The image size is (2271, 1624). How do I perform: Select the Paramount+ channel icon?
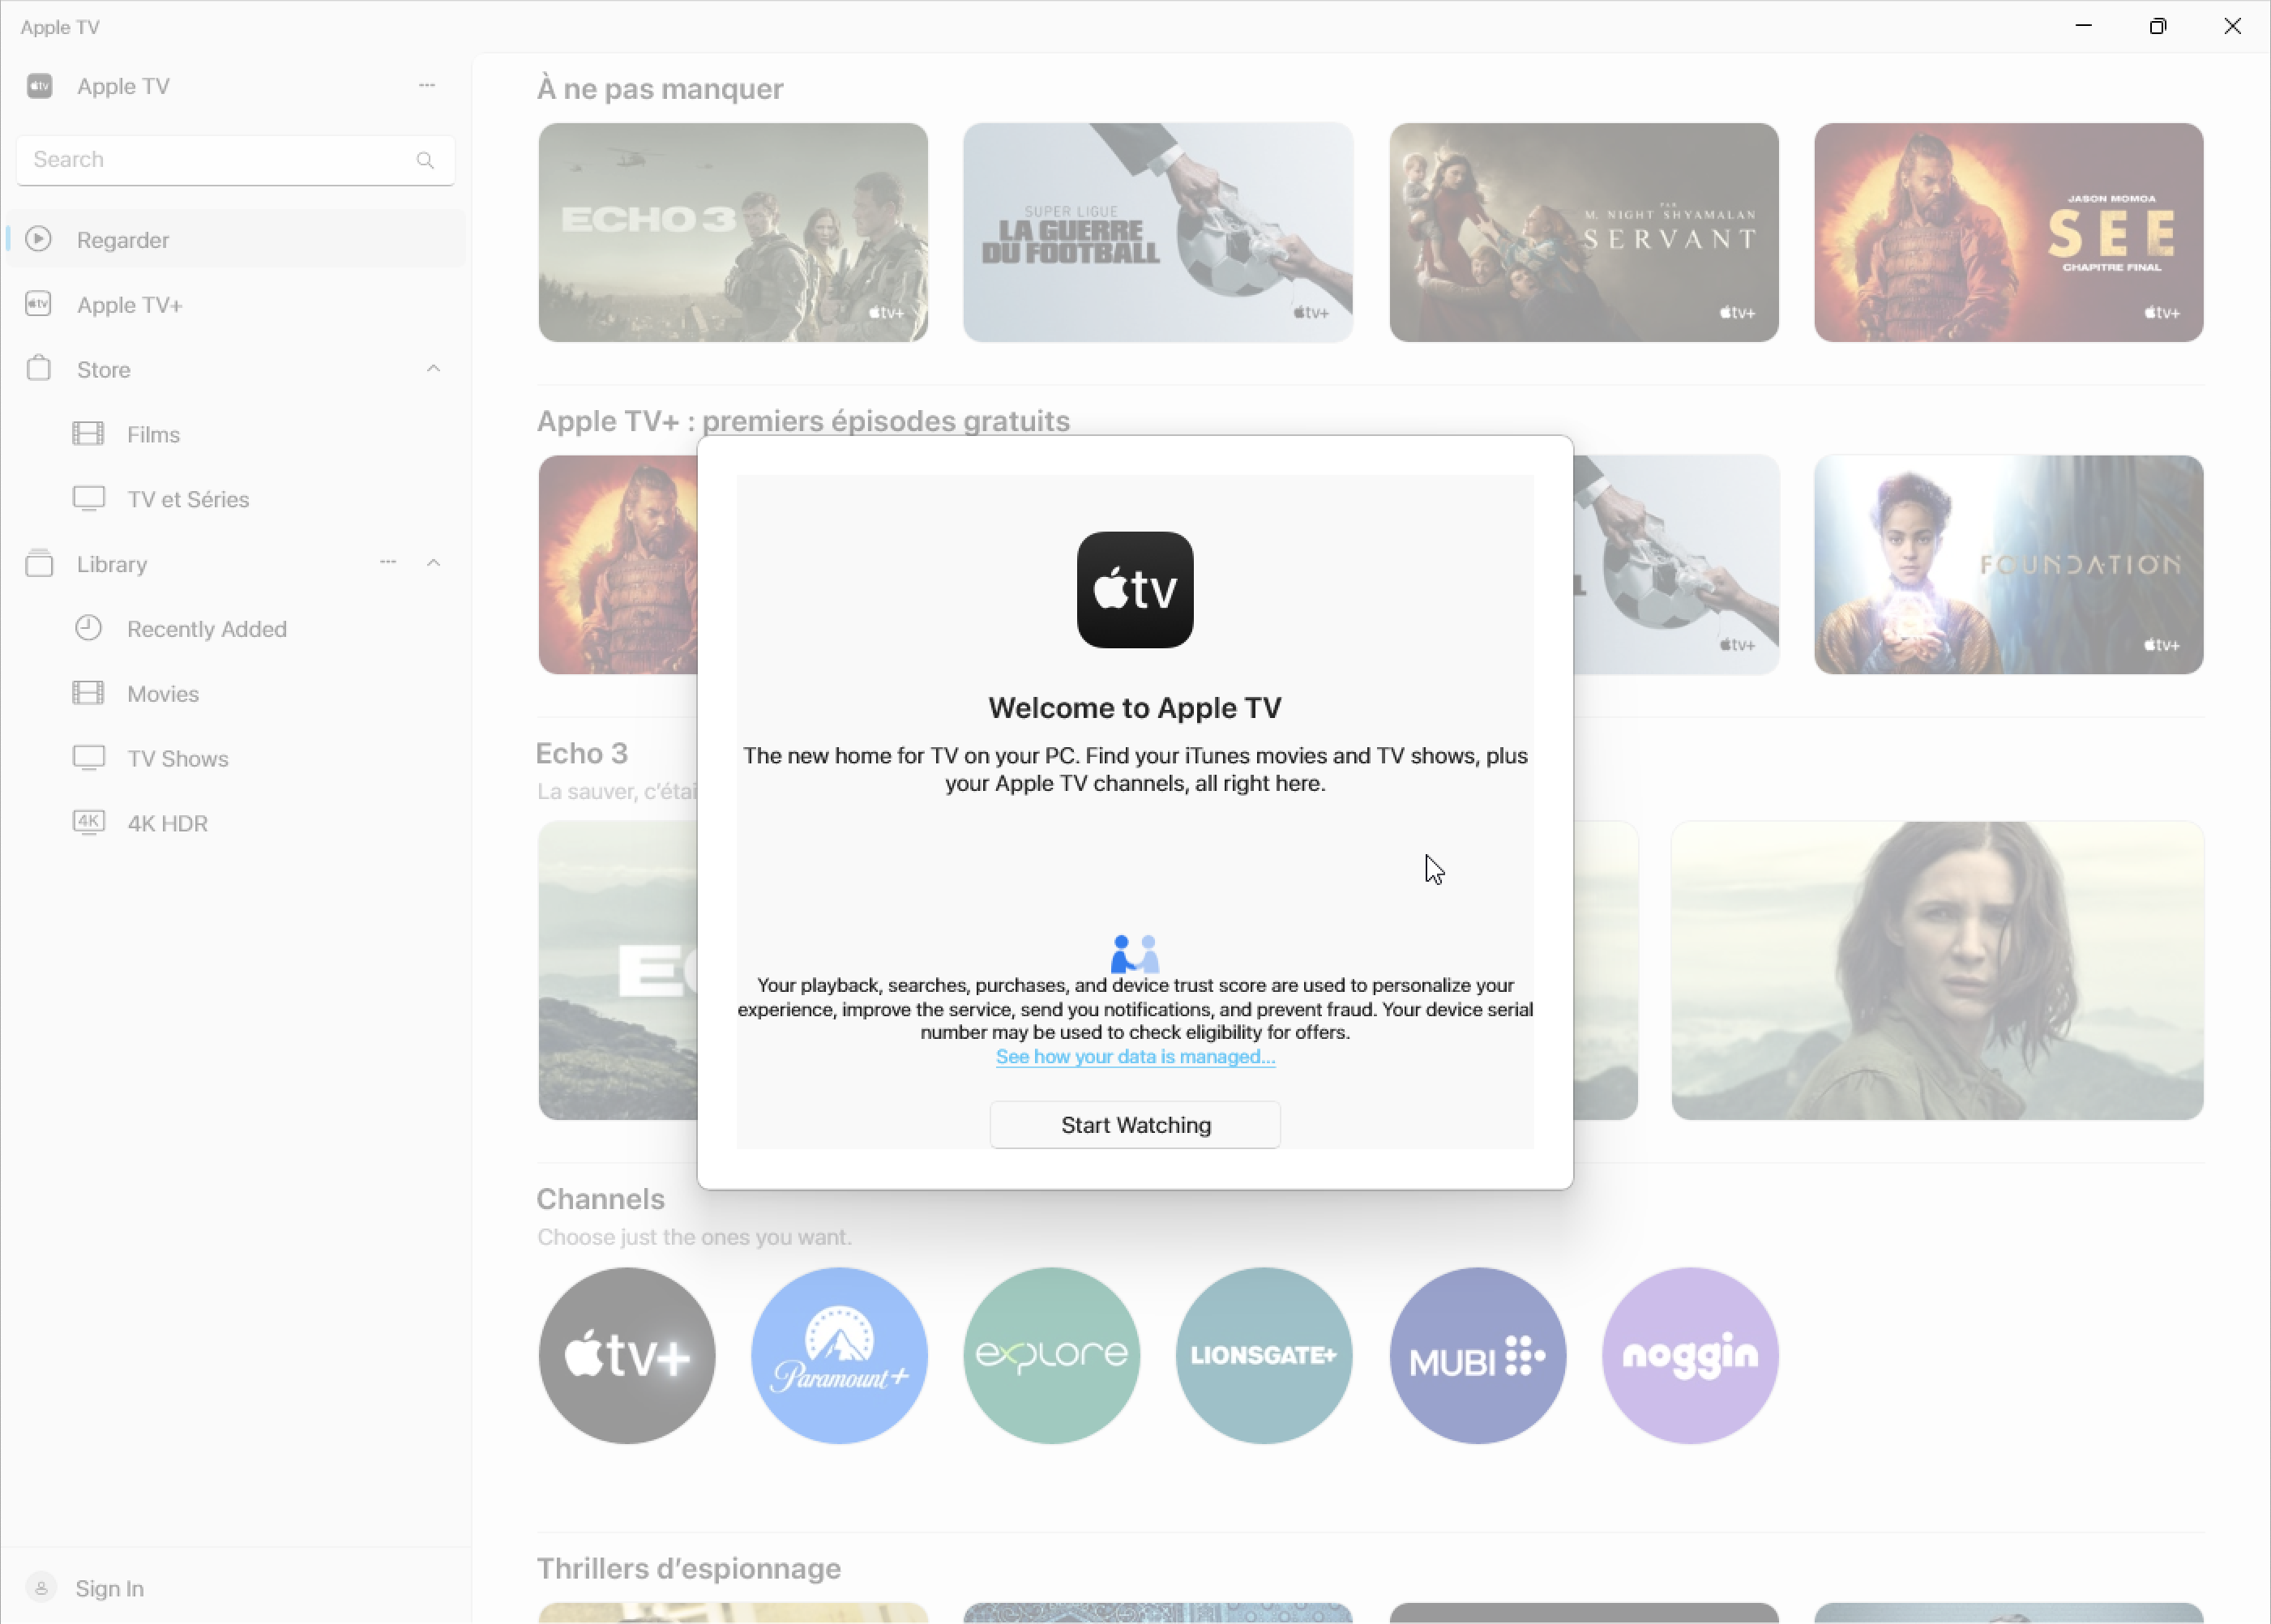[x=839, y=1356]
